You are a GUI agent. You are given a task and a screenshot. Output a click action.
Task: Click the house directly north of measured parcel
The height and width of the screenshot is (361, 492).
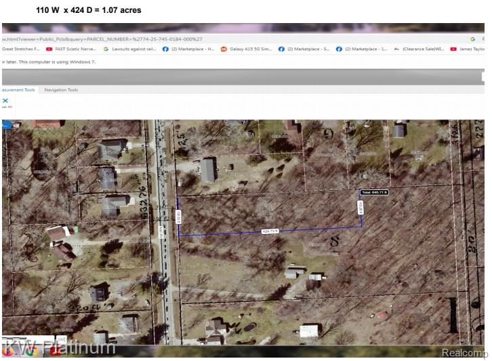click(208, 170)
